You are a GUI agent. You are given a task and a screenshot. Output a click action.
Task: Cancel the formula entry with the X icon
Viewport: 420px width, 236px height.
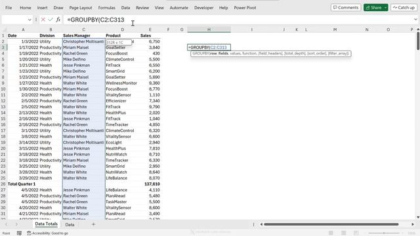(43, 20)
